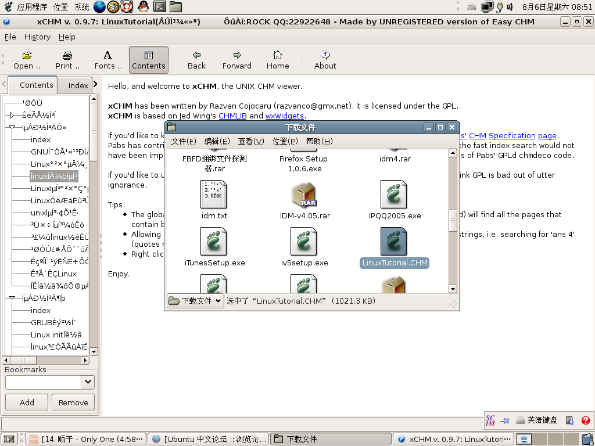Launch the web browser globe icon in top panel
This screenshot has height=446, width=595.
[x=99, y=6]
